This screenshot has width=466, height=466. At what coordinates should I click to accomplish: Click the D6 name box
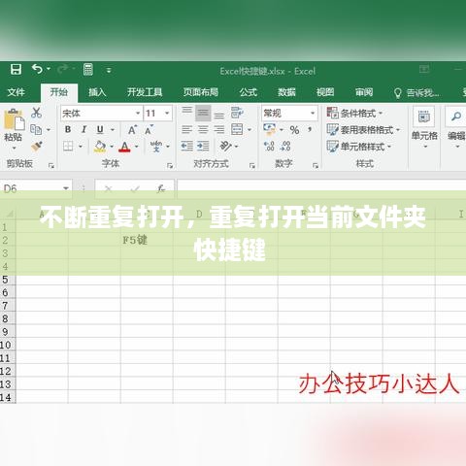click(36, 188)
